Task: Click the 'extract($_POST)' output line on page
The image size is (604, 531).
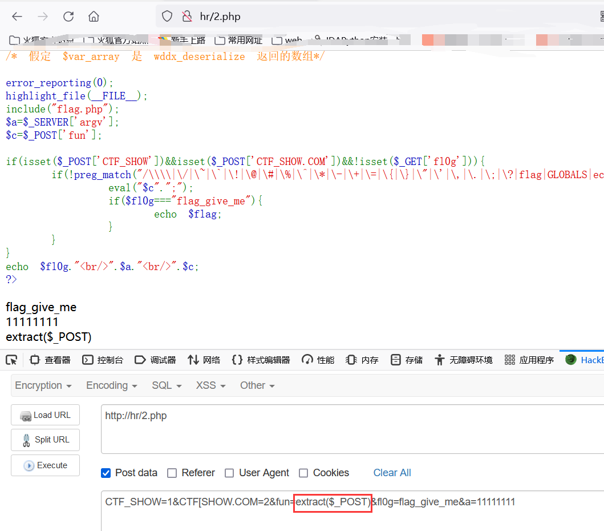Action: (48, 337)
